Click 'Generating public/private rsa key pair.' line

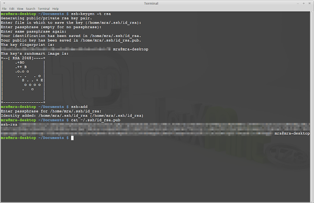tap(46, 18)
